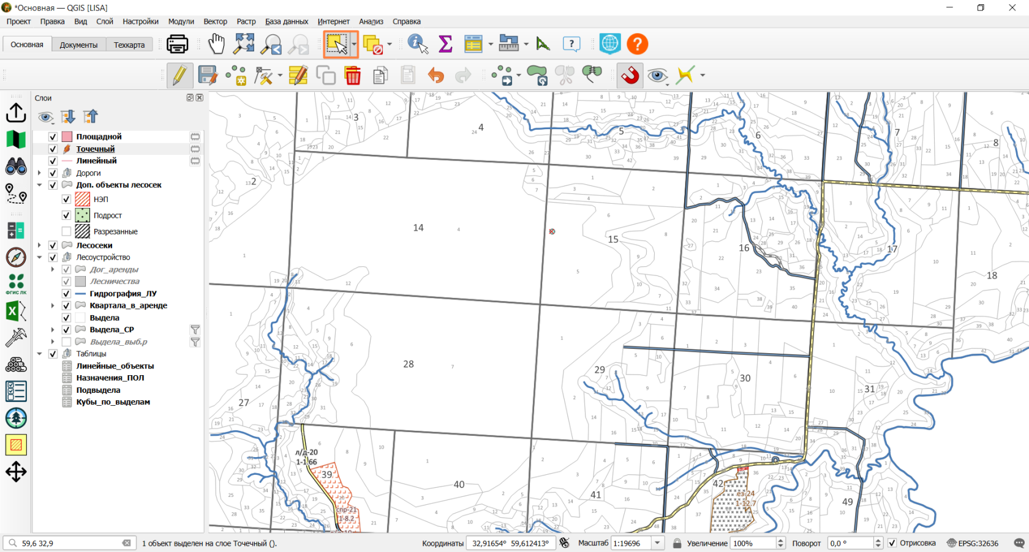This screenshot has width=1029, height=552.
Task: Select the measure line ruler tool
Action: coord(509,43)
